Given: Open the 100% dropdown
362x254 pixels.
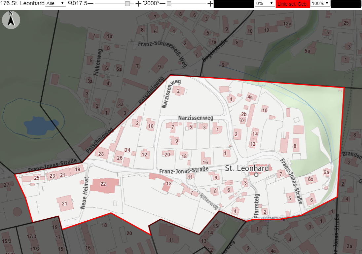Looking at the screenshot, I should click(x=320, y=3).
